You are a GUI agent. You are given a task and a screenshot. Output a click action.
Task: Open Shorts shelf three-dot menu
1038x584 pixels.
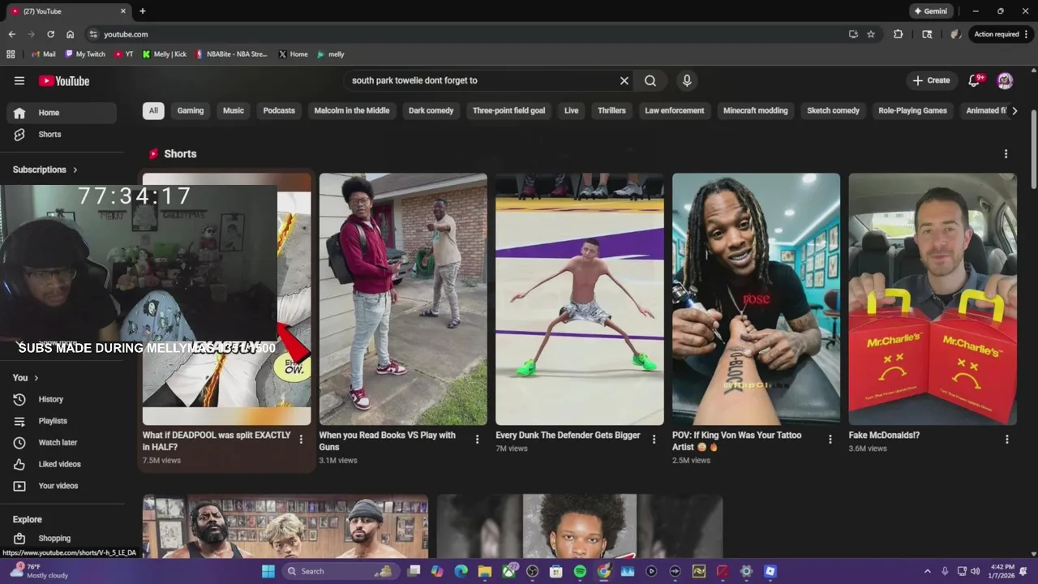[x=1006, y=154]
